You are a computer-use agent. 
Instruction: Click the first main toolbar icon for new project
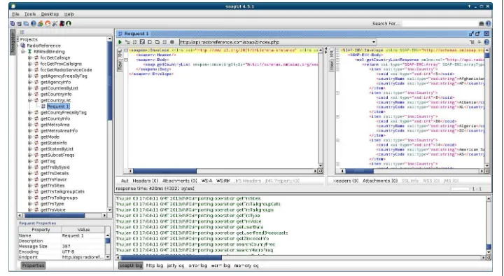click(13, 24)
